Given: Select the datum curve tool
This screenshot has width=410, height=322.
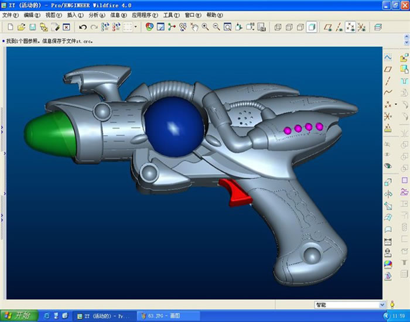Looking at the screenshot, I should coord(388,93).
